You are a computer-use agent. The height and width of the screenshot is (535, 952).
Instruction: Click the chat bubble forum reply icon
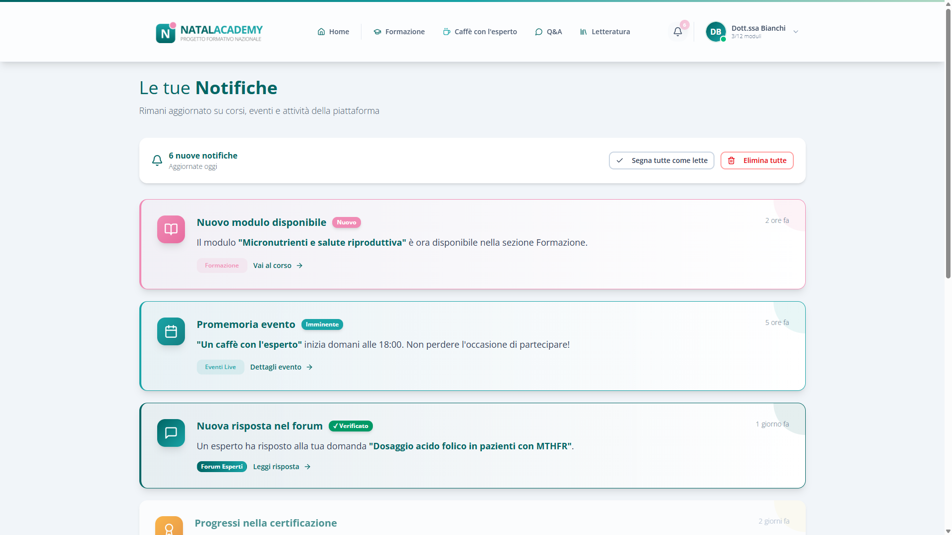point(171,433)
